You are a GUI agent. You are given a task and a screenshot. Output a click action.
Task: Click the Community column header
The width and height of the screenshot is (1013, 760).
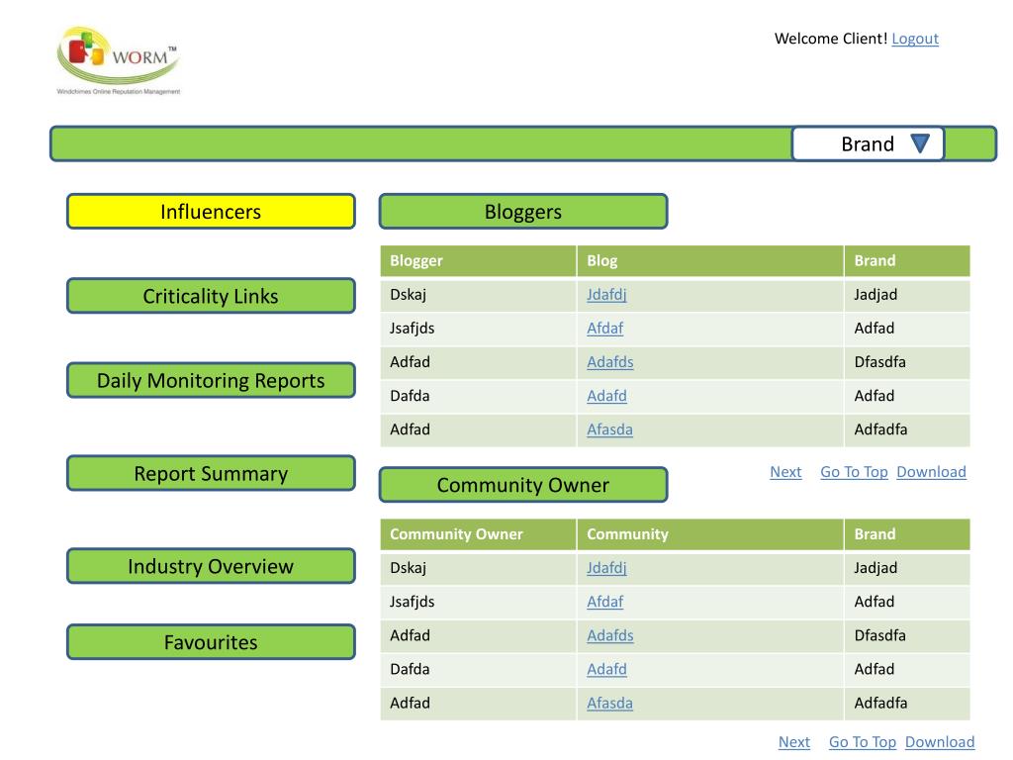pos(710,533)
